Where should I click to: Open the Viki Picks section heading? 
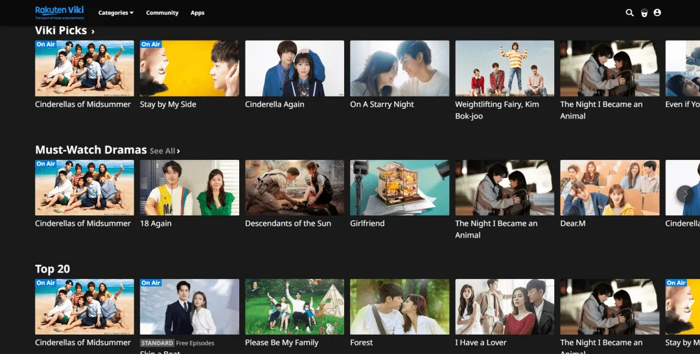(65, 30)
